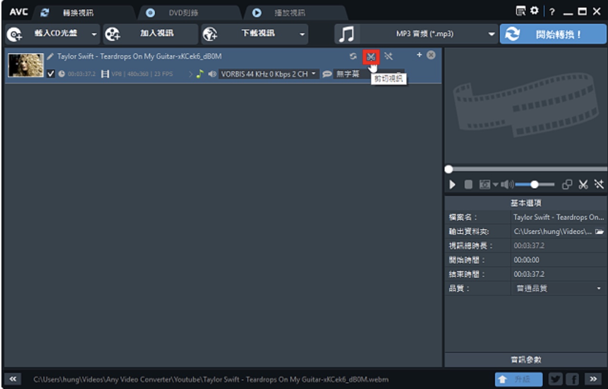The image size is (608, 389).
Task: Expand the arrow next to 下載視訊
Action: [x=302, y=34]
